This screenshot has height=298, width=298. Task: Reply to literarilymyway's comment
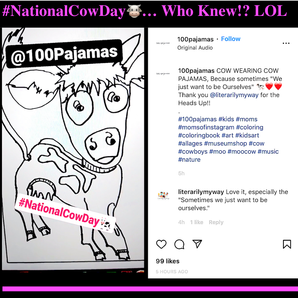point(216,222)
